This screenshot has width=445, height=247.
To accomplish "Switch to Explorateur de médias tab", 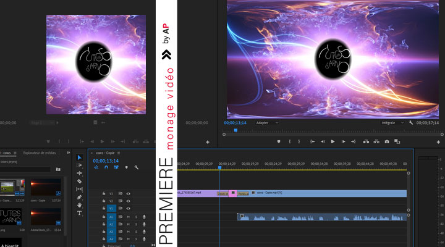I will point(40,153).
